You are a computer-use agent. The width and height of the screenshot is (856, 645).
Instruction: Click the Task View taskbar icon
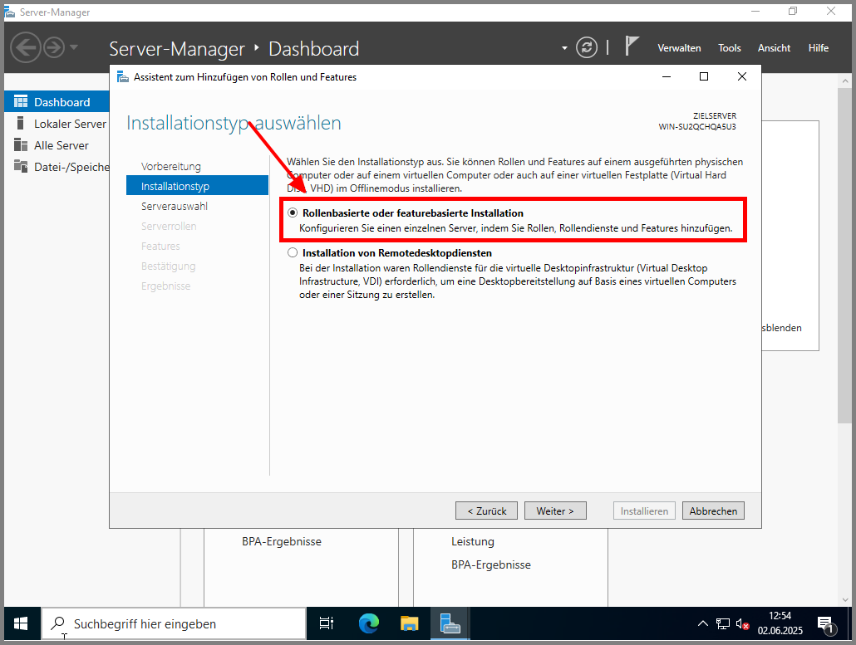pos(327,623)
